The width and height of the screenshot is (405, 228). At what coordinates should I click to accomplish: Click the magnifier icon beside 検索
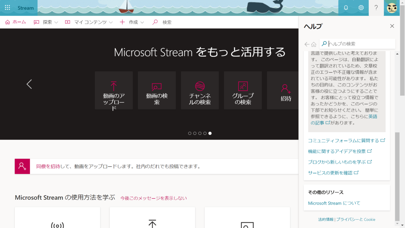pyautogui.click(x=155, y=22)
